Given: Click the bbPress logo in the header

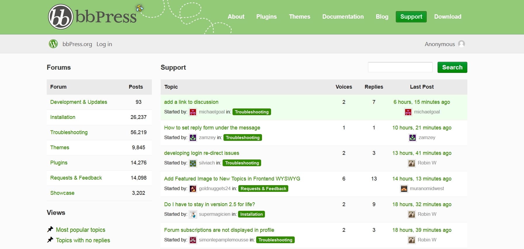Looking at the screenshot, I should 92,17.
